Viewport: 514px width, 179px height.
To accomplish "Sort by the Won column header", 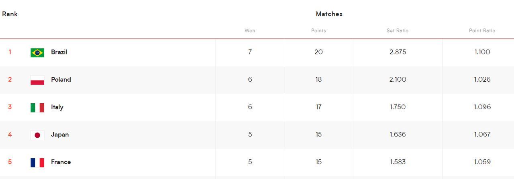I will tap(250, 30).
